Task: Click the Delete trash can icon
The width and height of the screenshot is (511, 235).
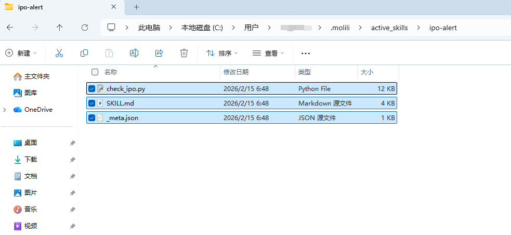Action: coord(184,53)
